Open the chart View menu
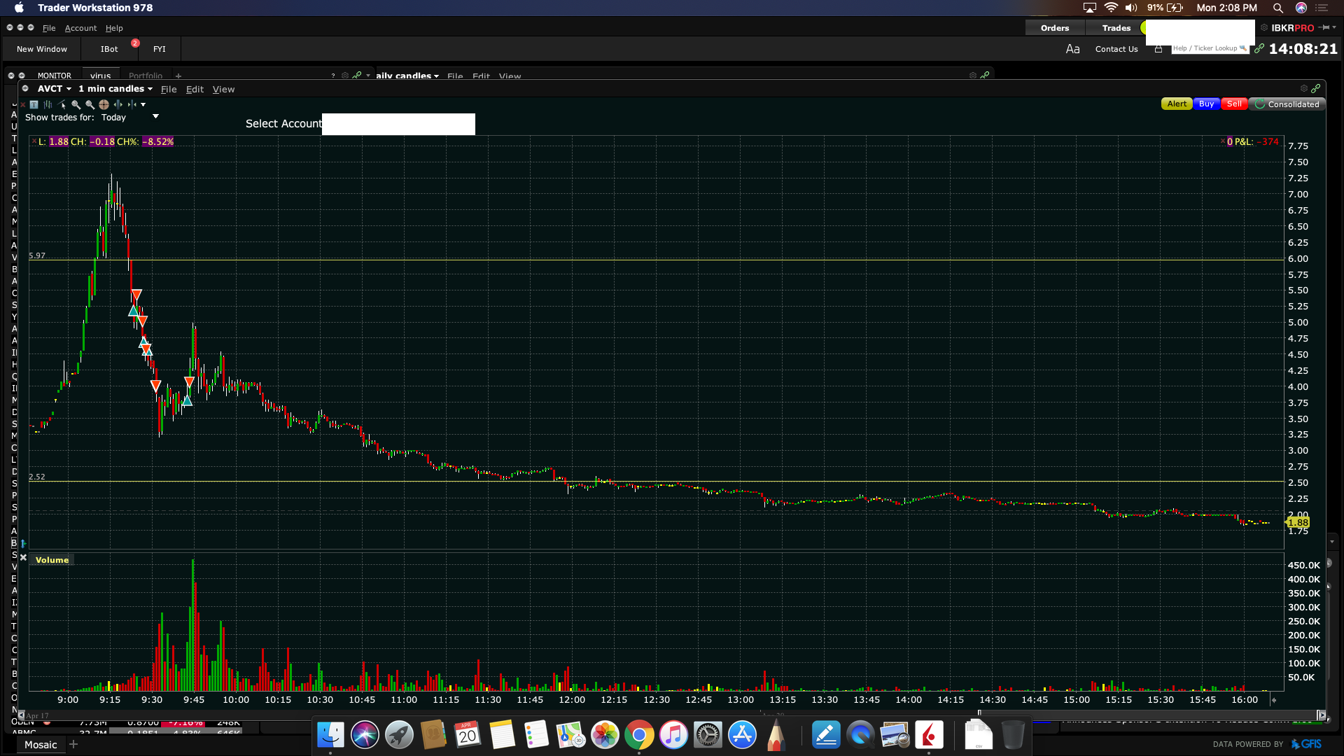Viewport: 1344px width, 756px height. pyautogui.click(x=223, y=90)
